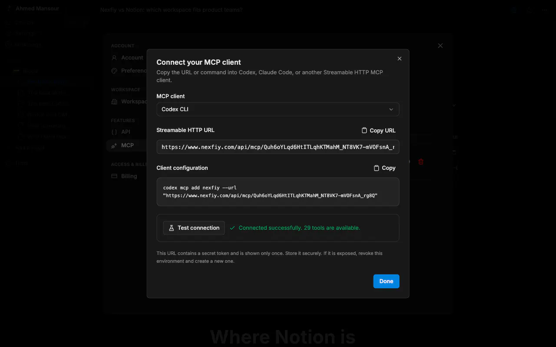Select the Streamable HTTP URL field
The width and height of the screenshot is (556, 347).
tap(278, 147)
